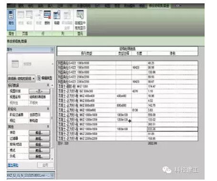The width and height of the screenshot is (217, 181).
Task: Click the 视图名称 value field
Action: tap(39, 97)
